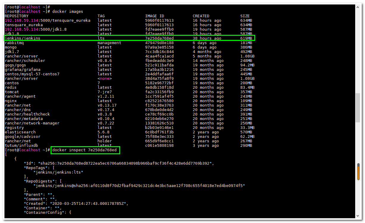365x223 pixels.
Task: Click rancher/agent repository name
Action: tap(20, 96)
